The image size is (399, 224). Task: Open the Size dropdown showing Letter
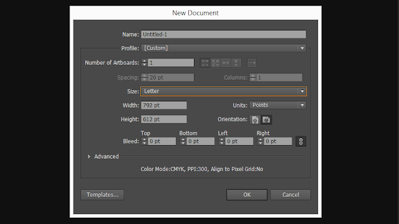tap(224, 91)
